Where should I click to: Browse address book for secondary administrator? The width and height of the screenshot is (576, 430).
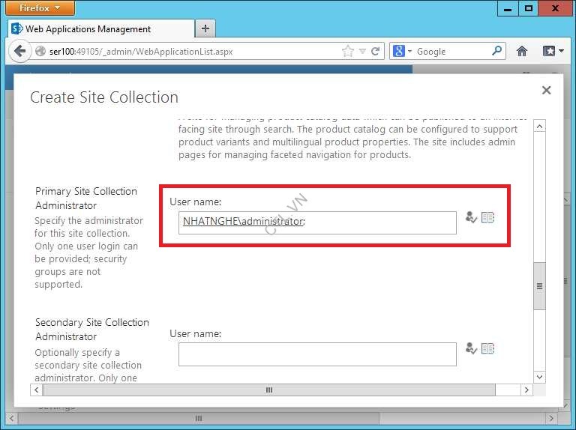pyautogui.click(x=488, y=348)
